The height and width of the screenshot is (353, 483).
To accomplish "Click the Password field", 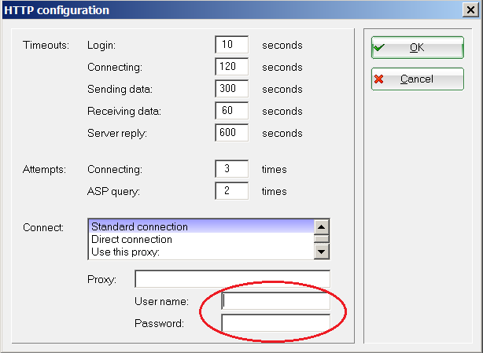I will click(x=275, y=323).
